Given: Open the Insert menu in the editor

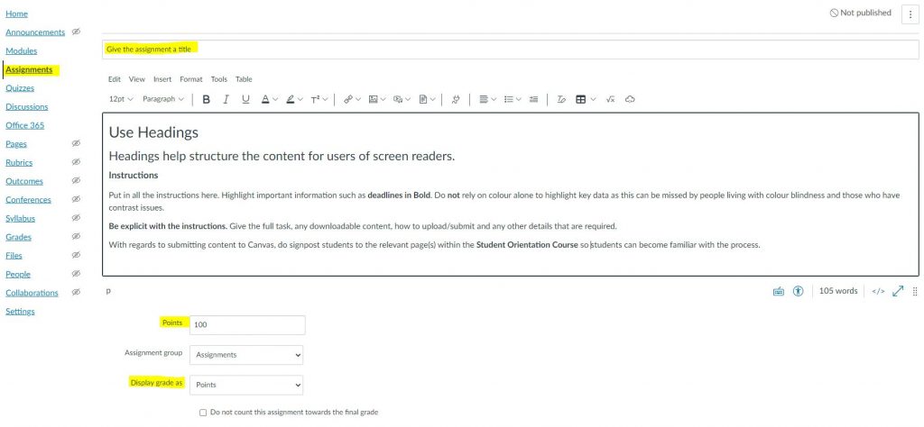Looking at the screenshot, I should [x=162, y=79].
